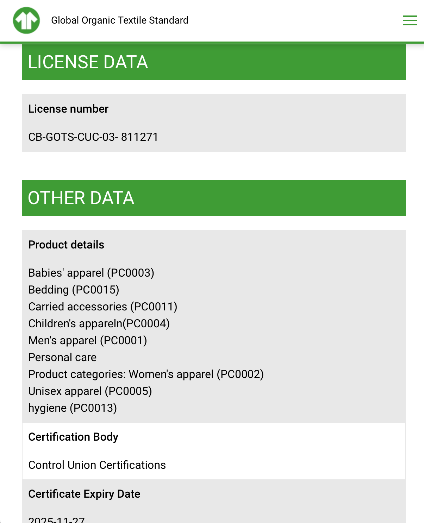Select the Babies' apparel (PC0003) entry
The image size is (424, 523).
tap(91, 273)
